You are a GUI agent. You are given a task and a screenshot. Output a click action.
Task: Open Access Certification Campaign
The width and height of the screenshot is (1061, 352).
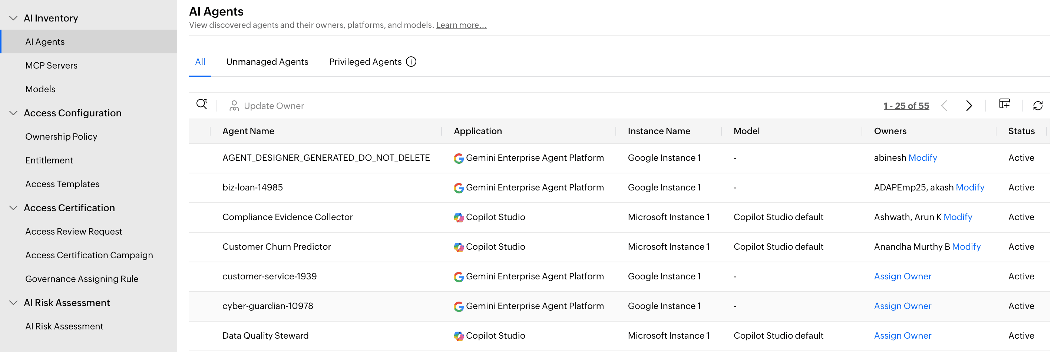click(89, 255)
